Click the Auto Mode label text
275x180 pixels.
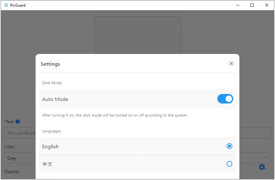pos(55,99)
